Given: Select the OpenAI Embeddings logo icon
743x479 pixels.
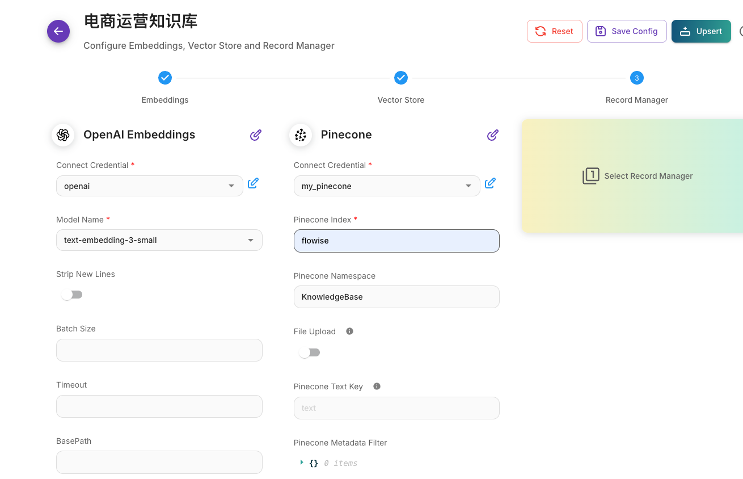Looking at the screenshot, I should click(63, 135).
